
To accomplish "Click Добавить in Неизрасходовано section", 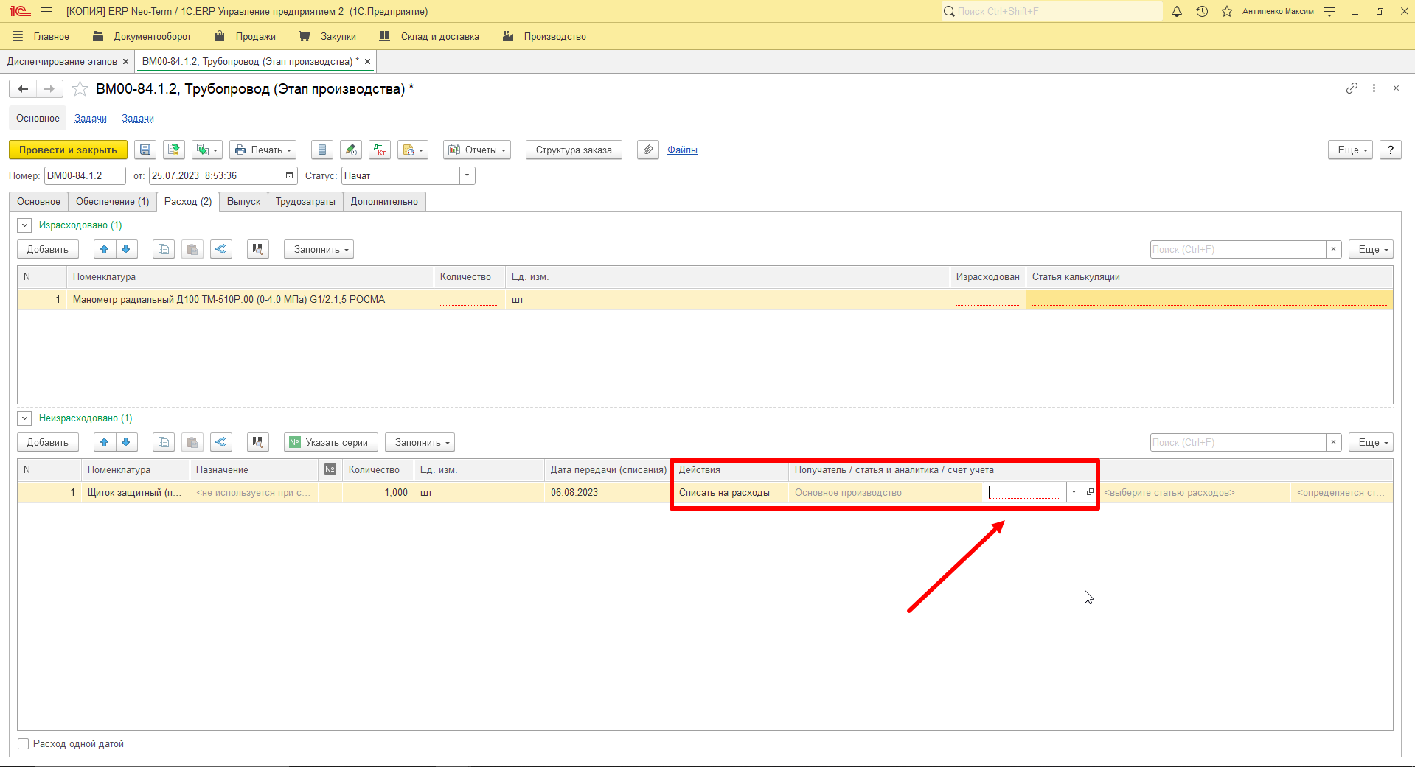I will click(x=48, y=442).
